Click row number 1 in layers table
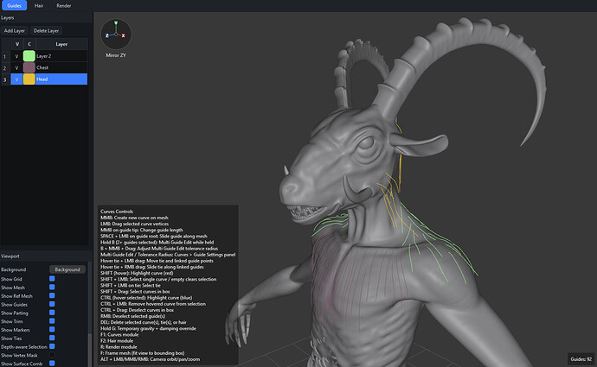This screenshot has height=367, width=597. point(5,56)
